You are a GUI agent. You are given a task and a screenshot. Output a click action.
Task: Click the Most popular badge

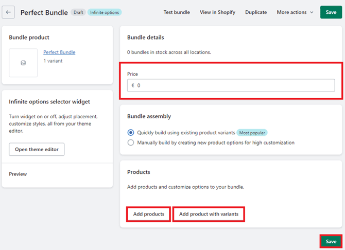pyautogui.click(x=252, y=133)
